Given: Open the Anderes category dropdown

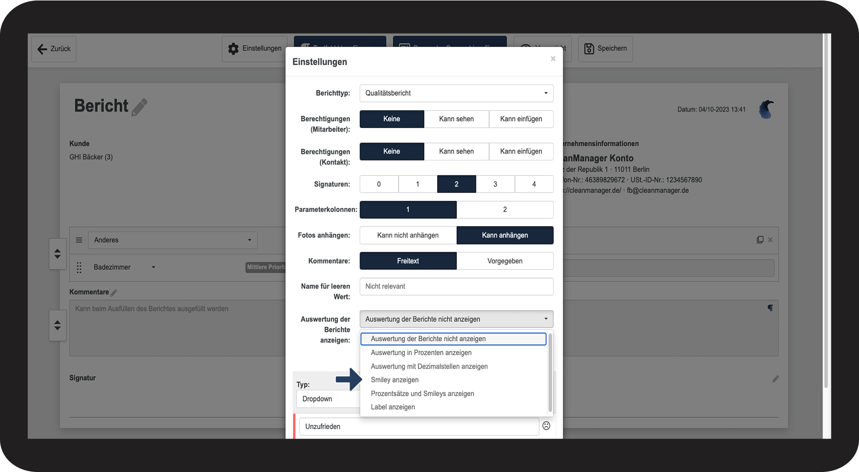Looking at the screenshot, I should [x=173, y=240].
